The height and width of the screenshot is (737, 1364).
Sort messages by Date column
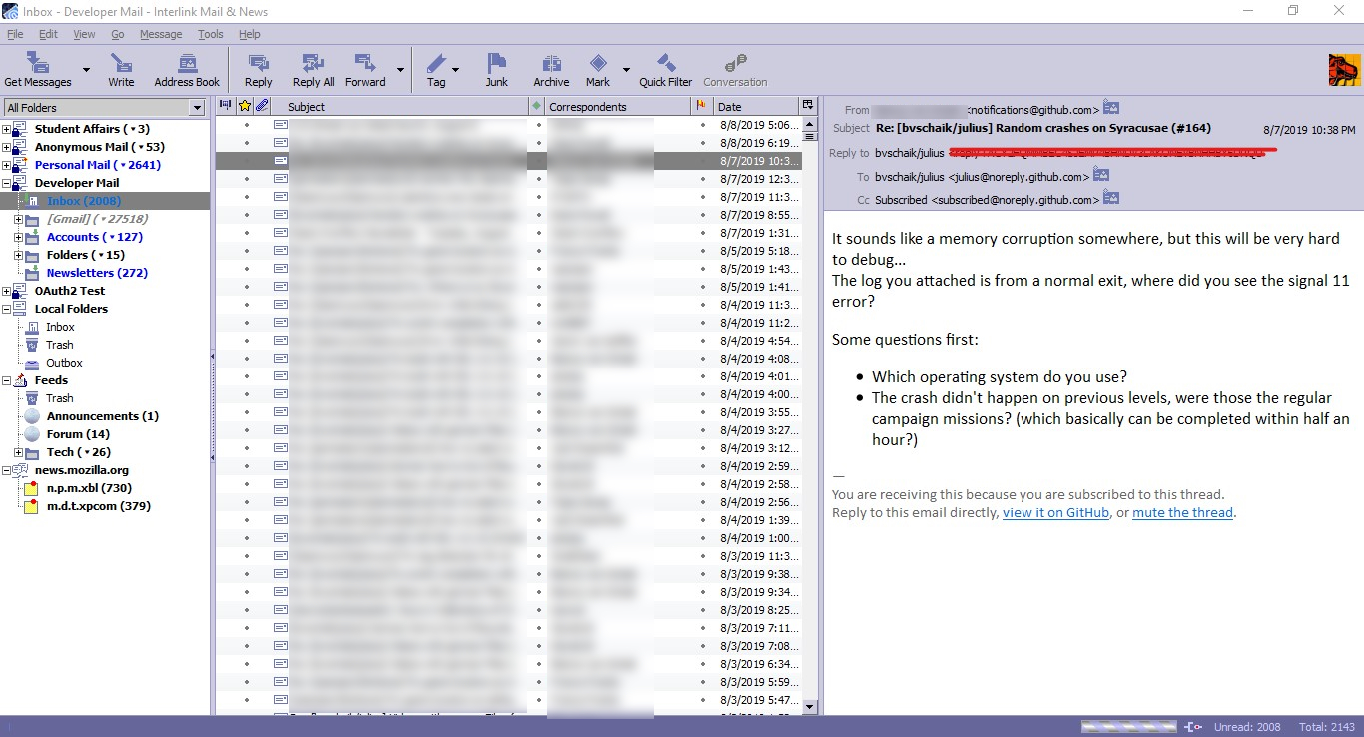pos(754,106)
